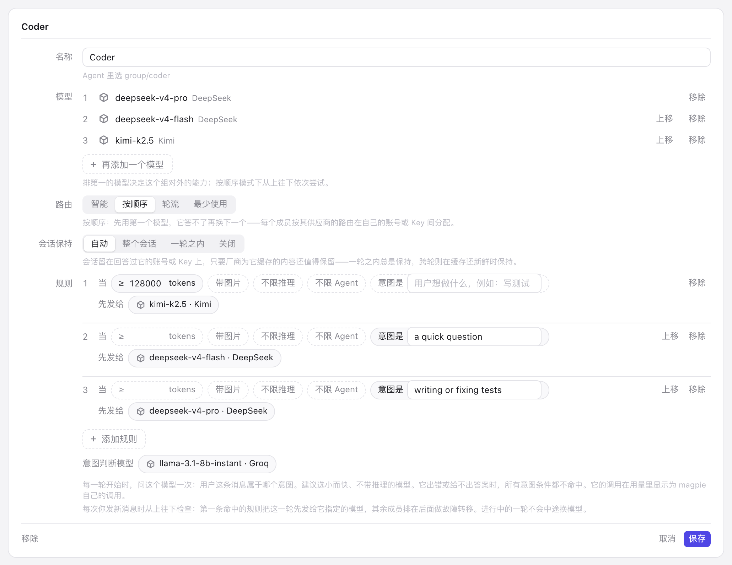
Task: Toggle 不限推理 condition in rule 3
Action: click(278, 390)
